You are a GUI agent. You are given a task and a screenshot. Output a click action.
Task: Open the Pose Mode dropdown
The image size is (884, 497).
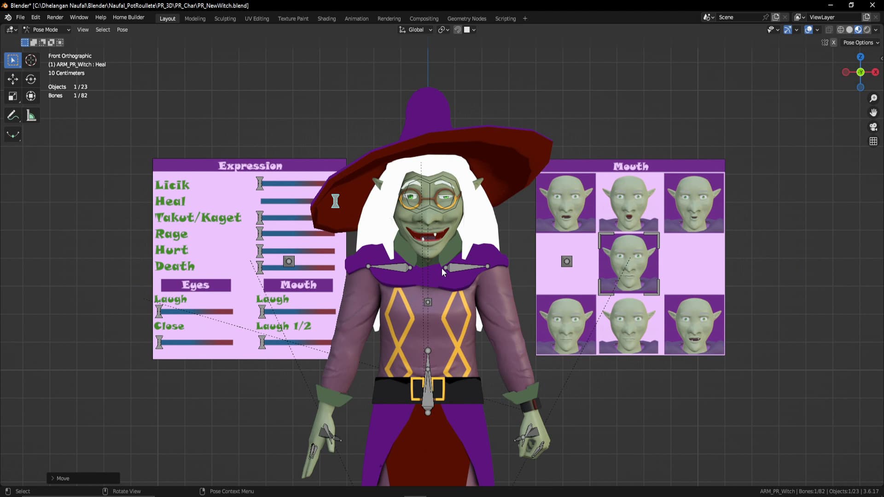47,29
